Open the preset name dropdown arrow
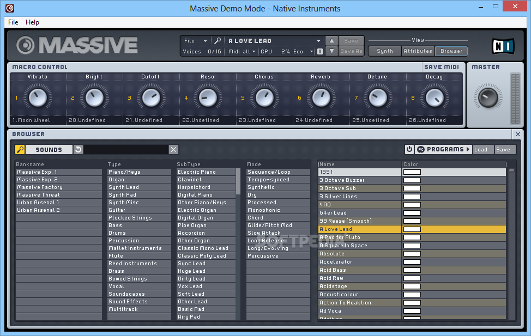This screenshot has height=336, width=531. 318,41
